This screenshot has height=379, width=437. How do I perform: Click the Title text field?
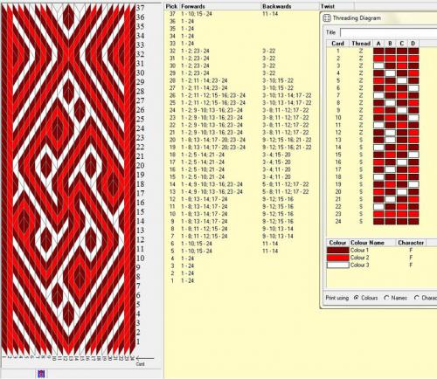[389, 32]
